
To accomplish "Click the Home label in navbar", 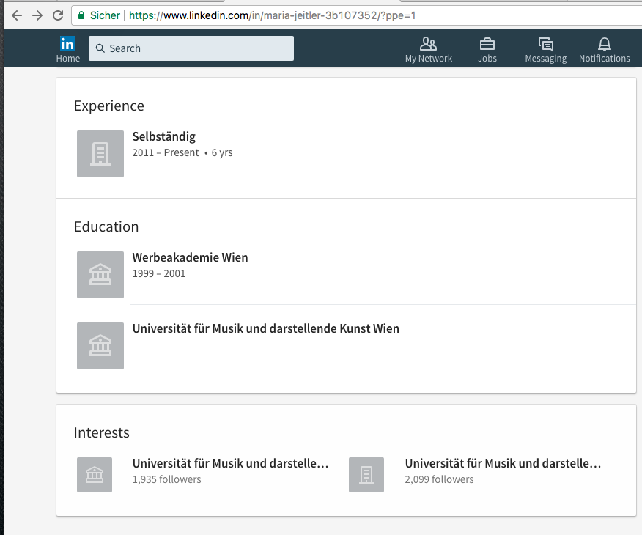I will tap(68, 59).
